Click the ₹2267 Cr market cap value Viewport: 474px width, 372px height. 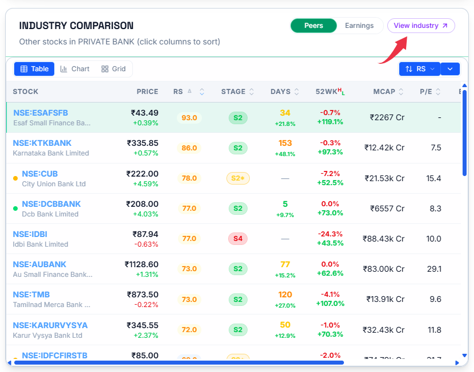[x=387, y=117]
